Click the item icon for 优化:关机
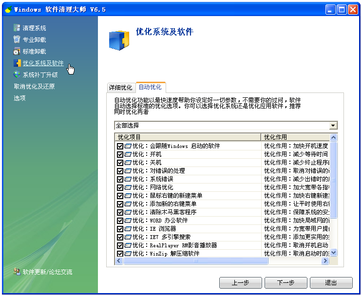The image size is (362, 295). (x=128, y=163)
